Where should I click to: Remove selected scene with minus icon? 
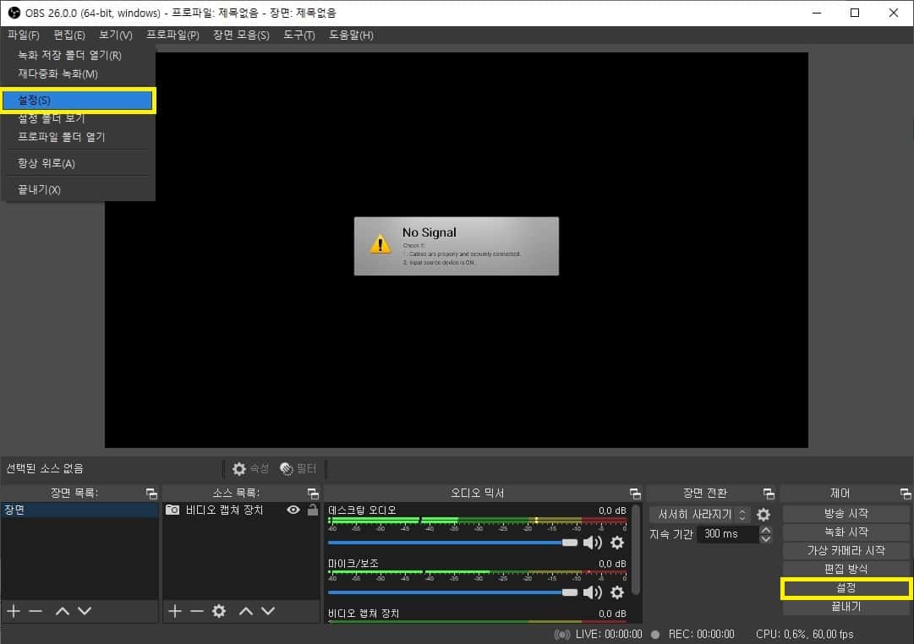pyautogui.click(x=36, y=611)
